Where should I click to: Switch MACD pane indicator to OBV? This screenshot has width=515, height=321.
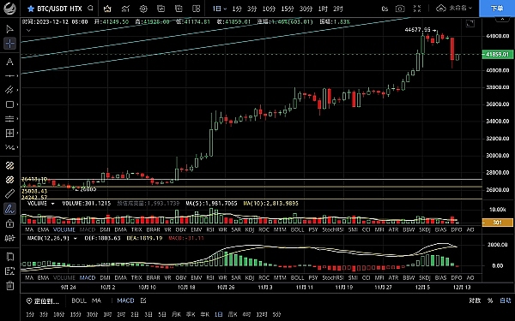click(x=181, y=277)
